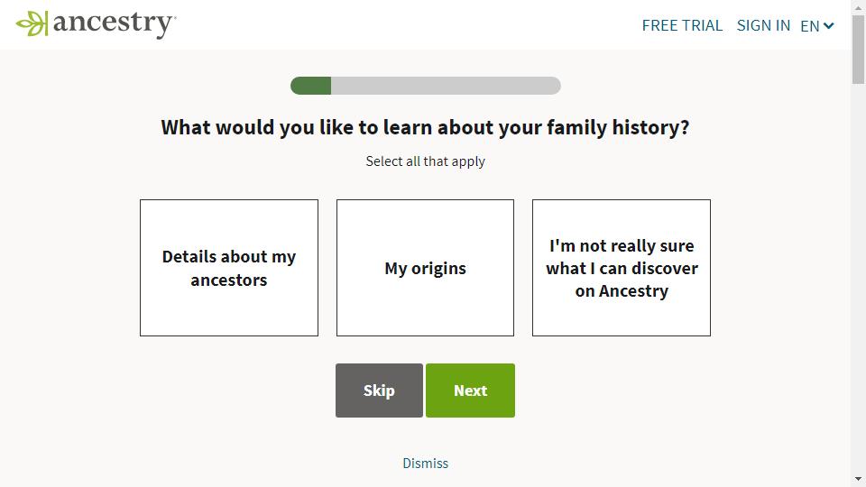
Task: Click the green filled progress bar segment
Action: 311,86
